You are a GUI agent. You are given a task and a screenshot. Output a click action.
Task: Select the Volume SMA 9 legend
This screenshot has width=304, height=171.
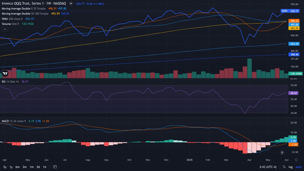pos(10,24)
